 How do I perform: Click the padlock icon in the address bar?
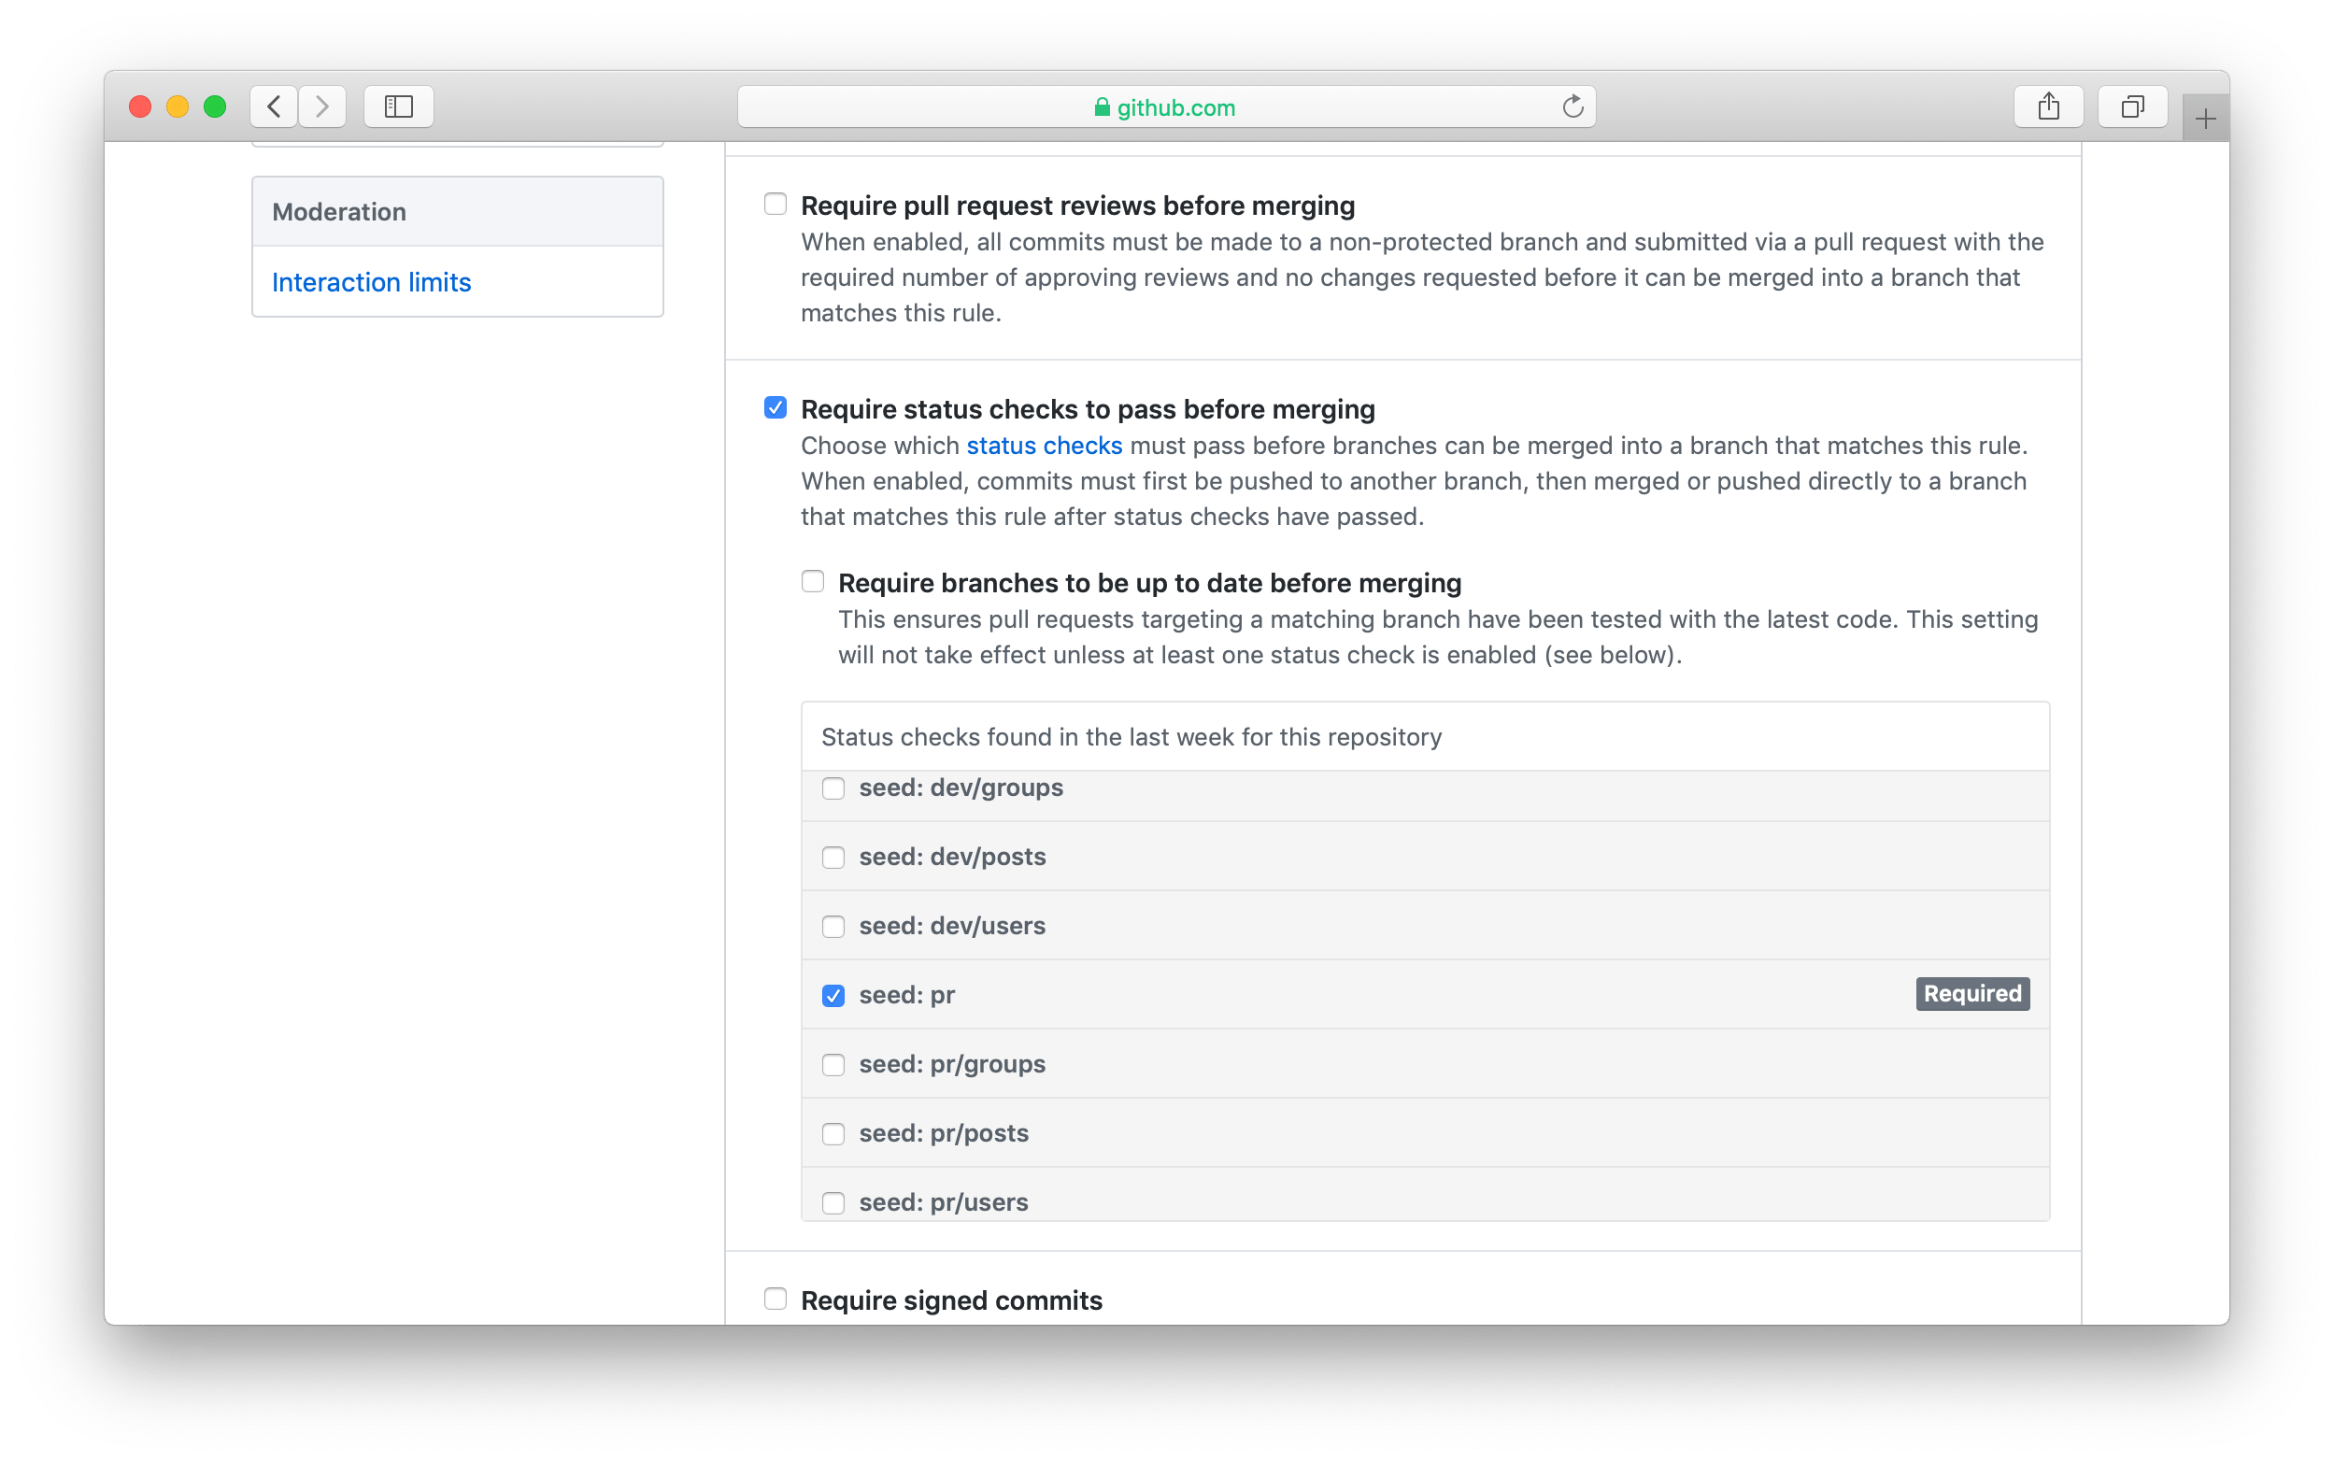click(1102, 107)
